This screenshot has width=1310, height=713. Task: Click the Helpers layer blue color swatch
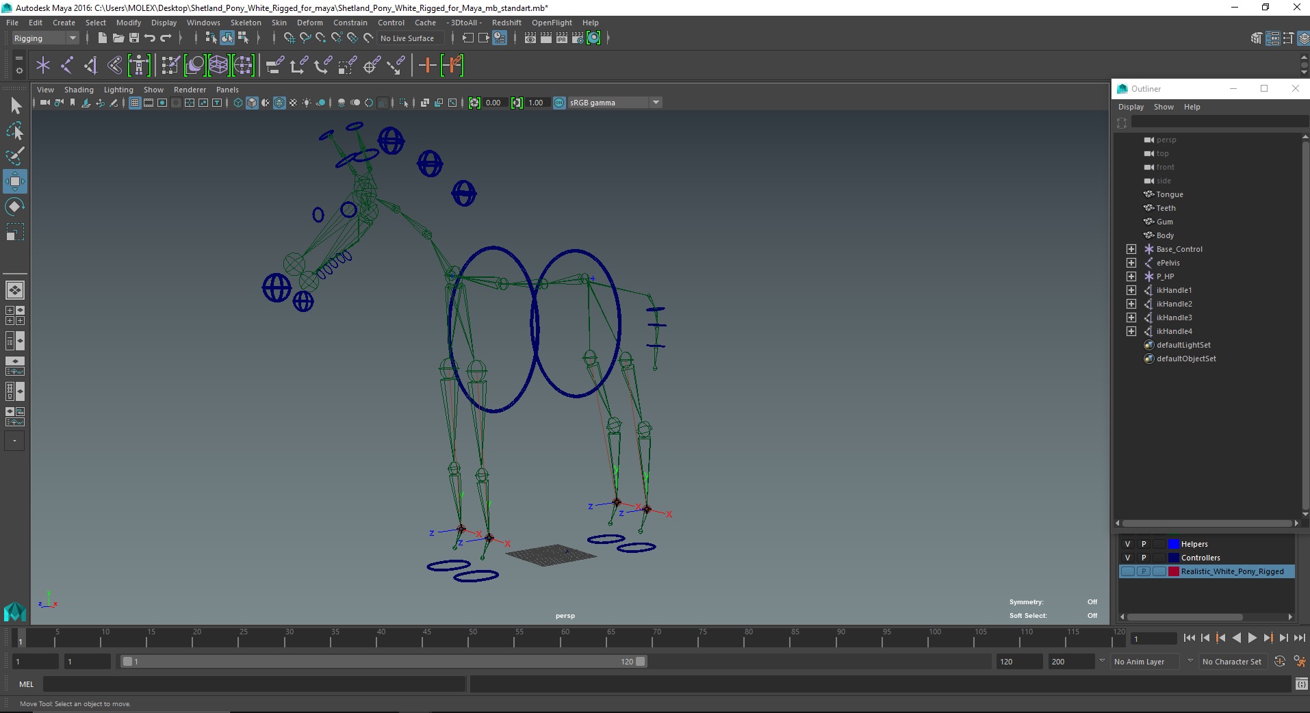click(x=1174, y=544)
